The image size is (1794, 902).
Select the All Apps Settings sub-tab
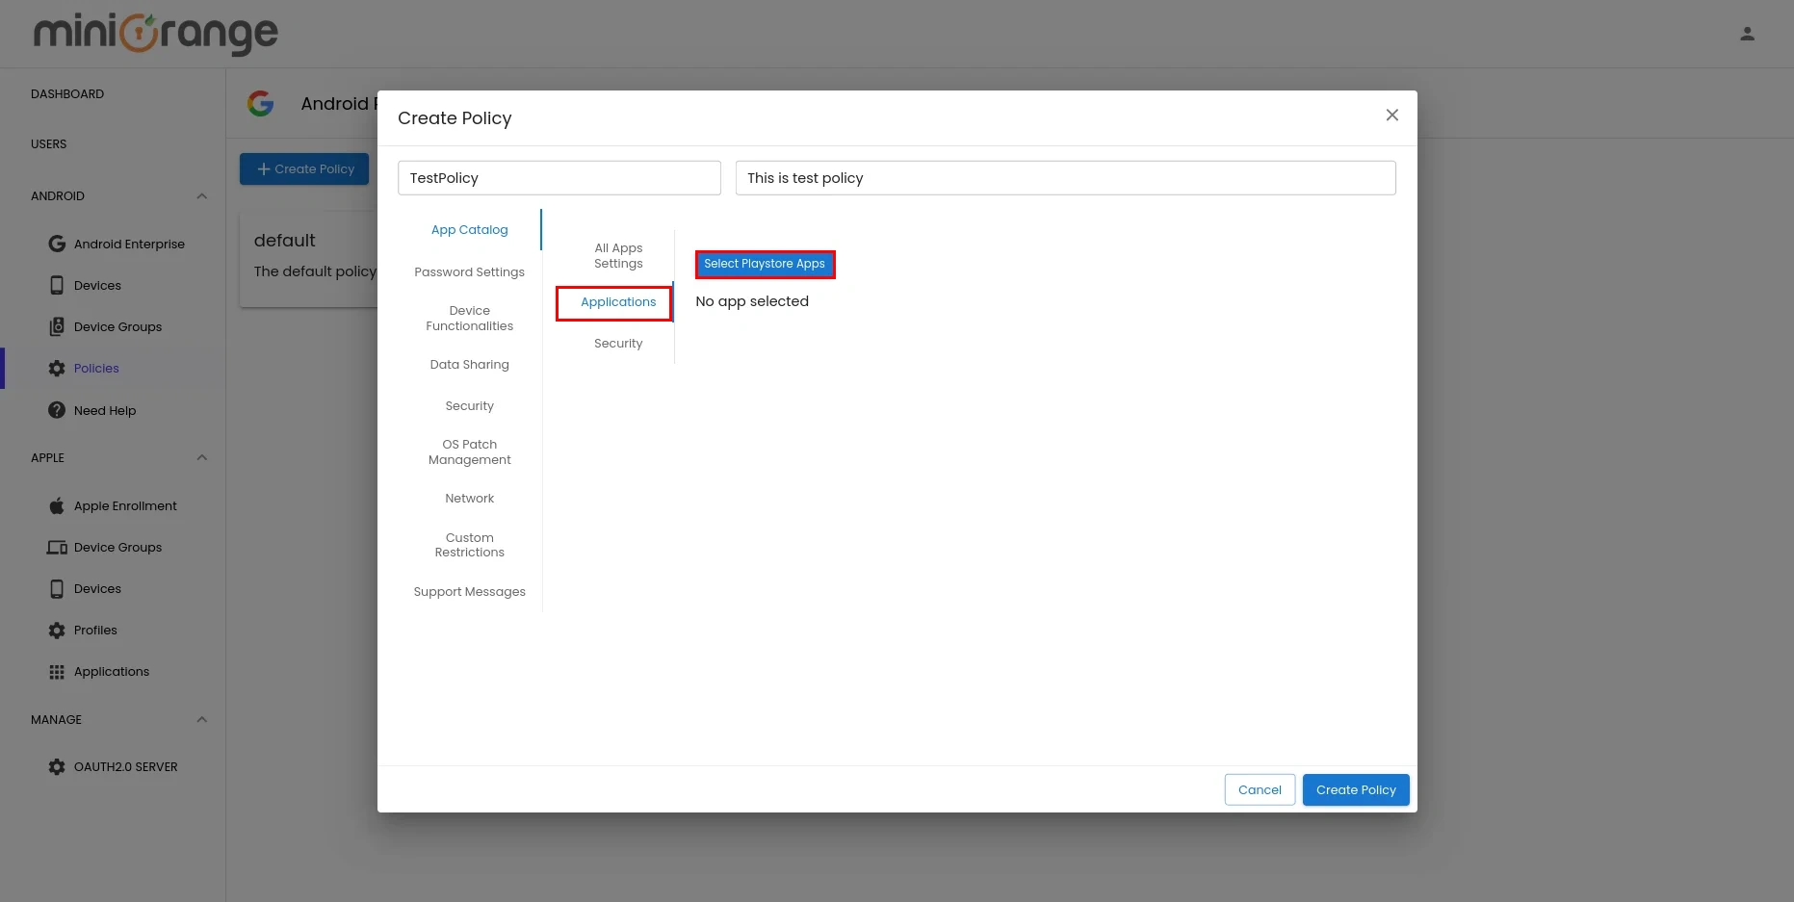pyautogui.click(x=617, y=255)
